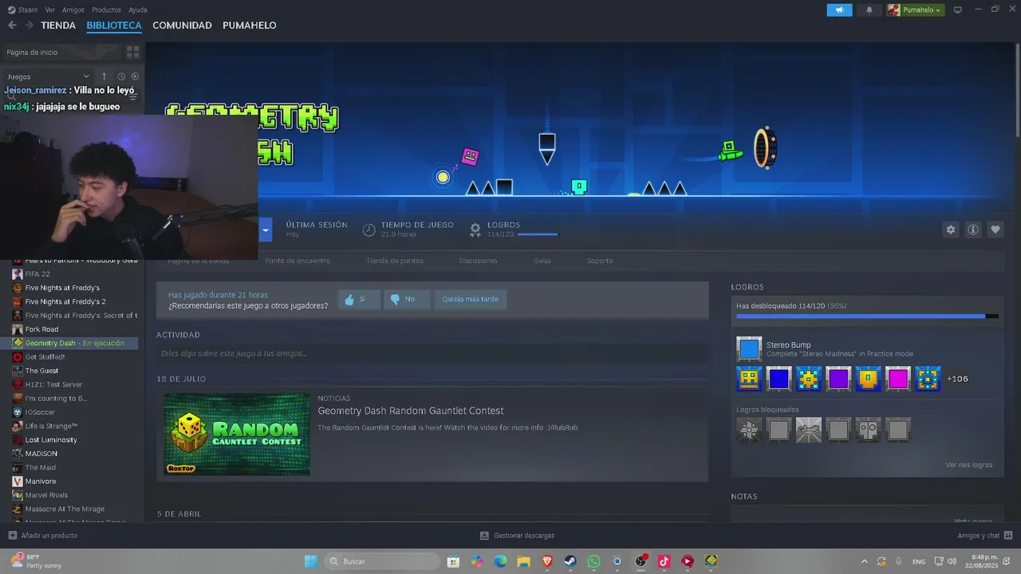
Task: Open the Productos menu
Action: point(106,10)
